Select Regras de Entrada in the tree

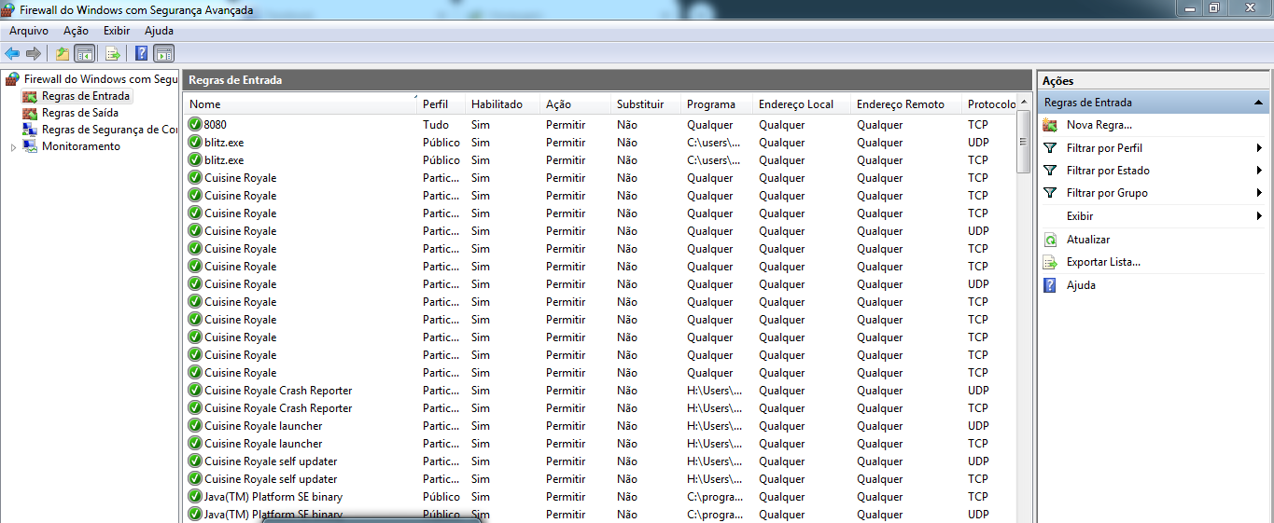pos(86,96)
